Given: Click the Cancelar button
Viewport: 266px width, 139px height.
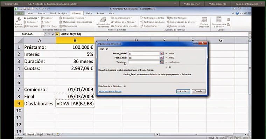Looking at the screenshot, I should tap(198, 91).
